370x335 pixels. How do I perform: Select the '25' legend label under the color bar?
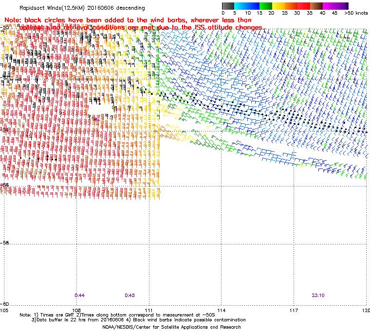285,13
